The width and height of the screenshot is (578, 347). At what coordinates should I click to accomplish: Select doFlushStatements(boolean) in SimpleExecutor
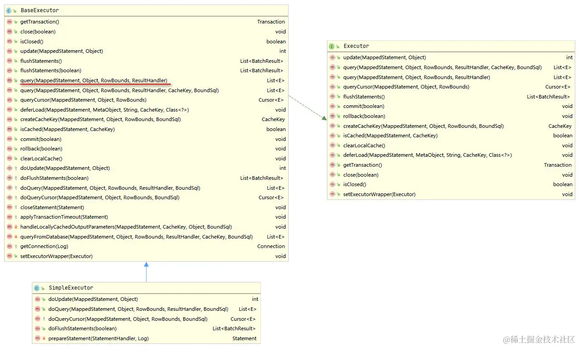click(82, 328)
